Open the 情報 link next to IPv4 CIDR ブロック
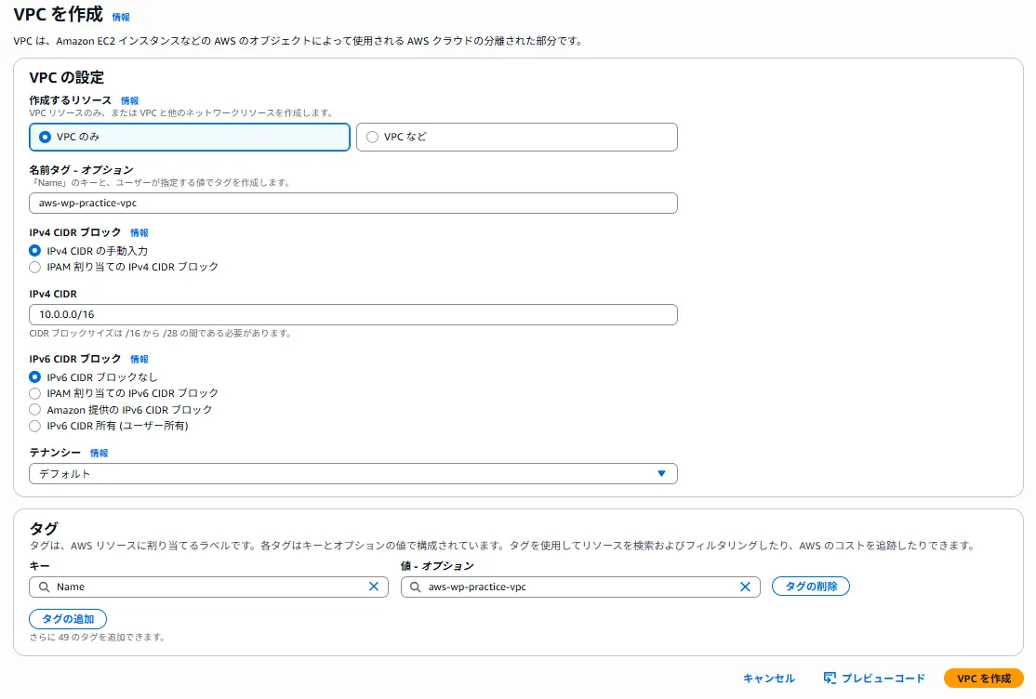 click(138, 233)
